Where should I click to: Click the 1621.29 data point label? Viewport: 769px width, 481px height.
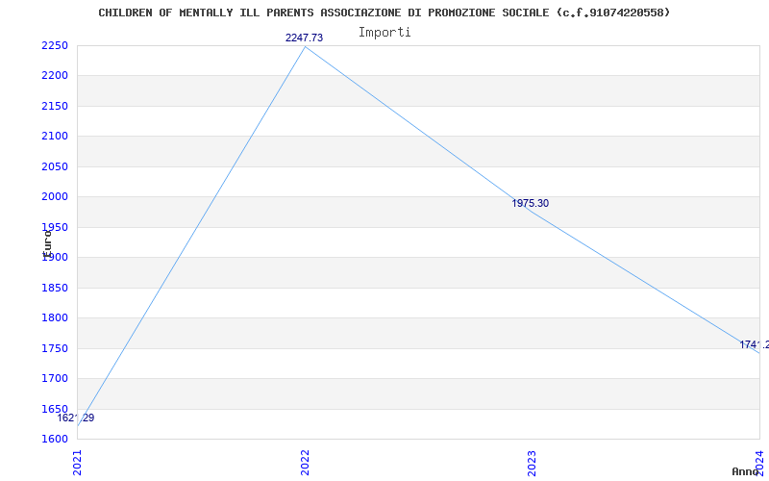tap(76, 418)
